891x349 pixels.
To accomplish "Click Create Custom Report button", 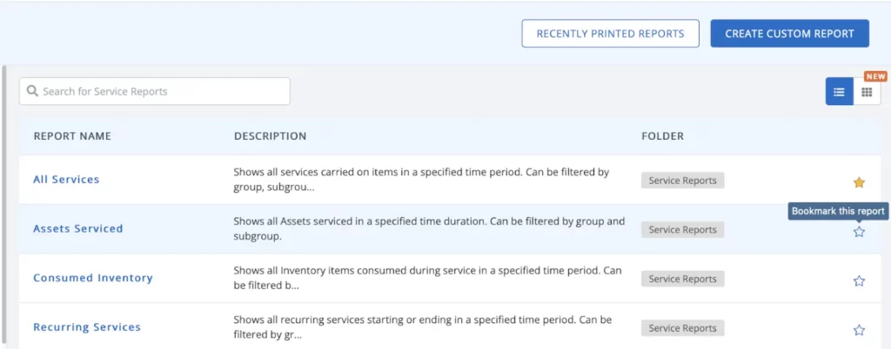I will click(x=789, y=34).
